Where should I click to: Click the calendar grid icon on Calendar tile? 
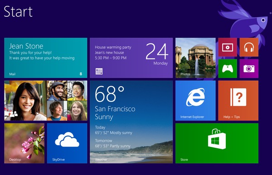pyautogui.click(x=99, y=71)
